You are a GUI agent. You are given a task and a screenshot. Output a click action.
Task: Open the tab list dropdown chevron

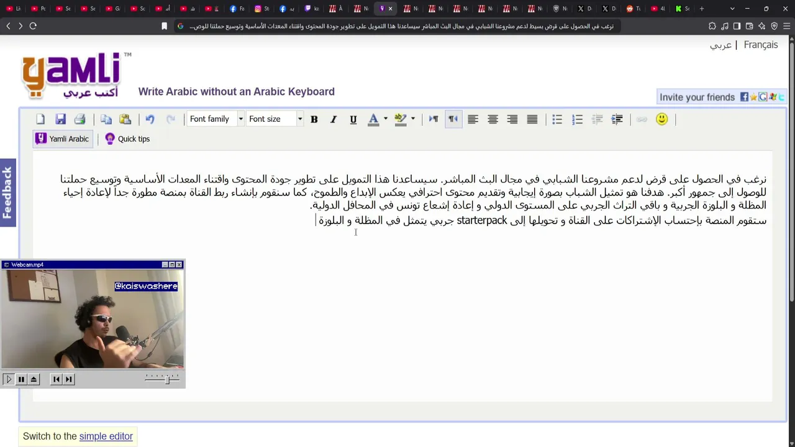pos(732,9)
